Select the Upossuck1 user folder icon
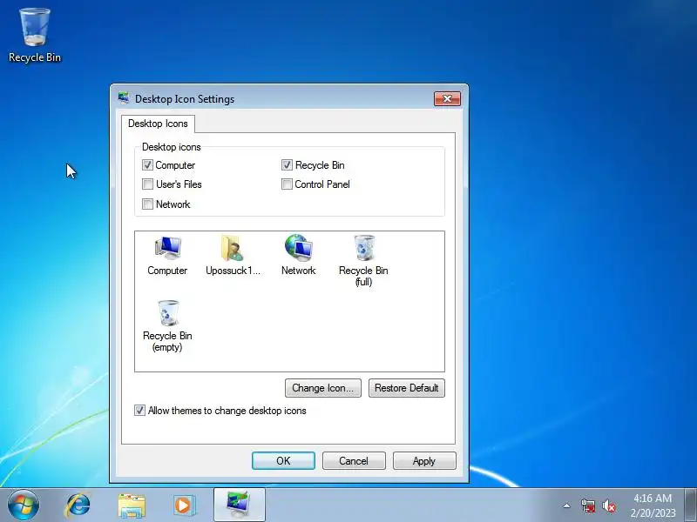697x522 pixels. tap(233, 255)
